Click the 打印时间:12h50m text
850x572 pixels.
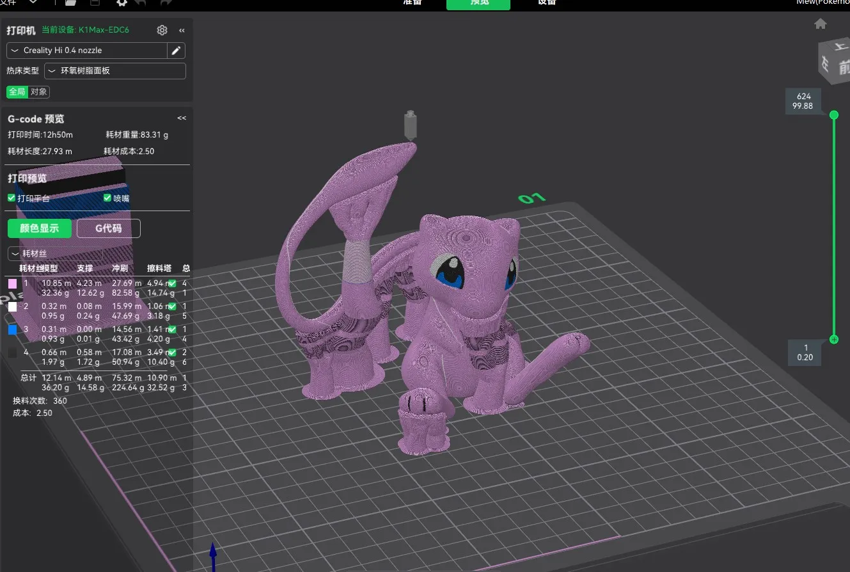click(x=40, y=135)
